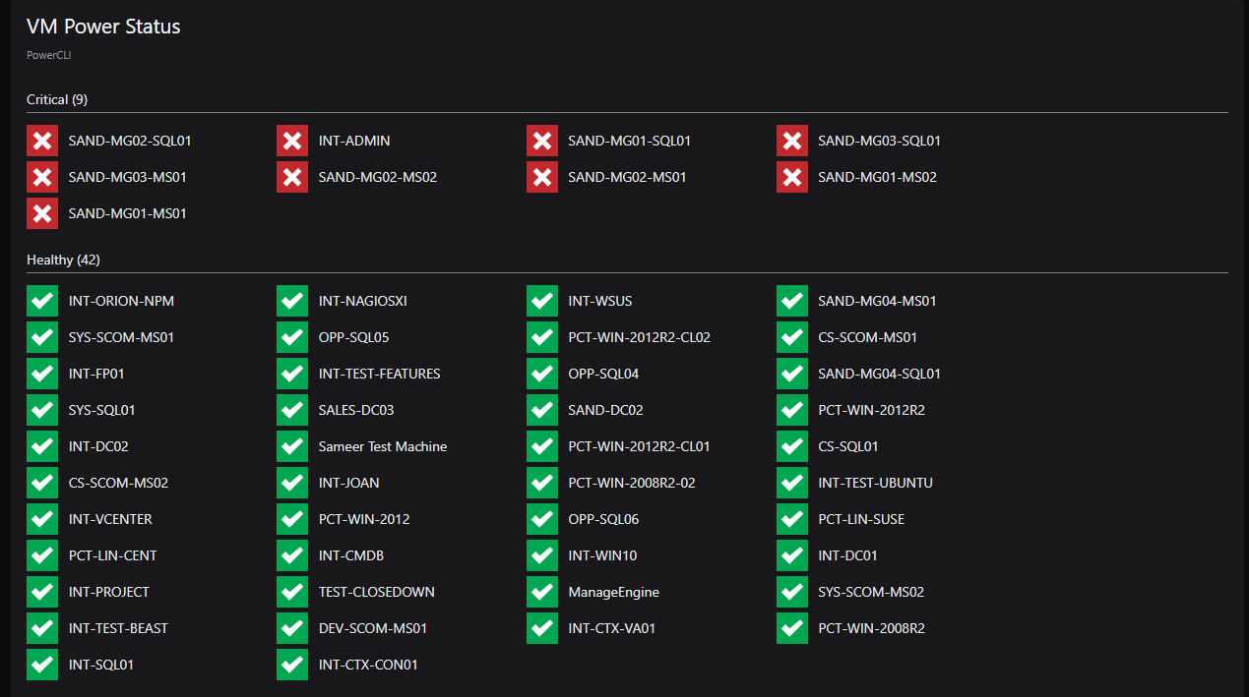The image size is (1249, 697).
Task: Click green status icon for ManageEngine
Action: click(542, 592)
